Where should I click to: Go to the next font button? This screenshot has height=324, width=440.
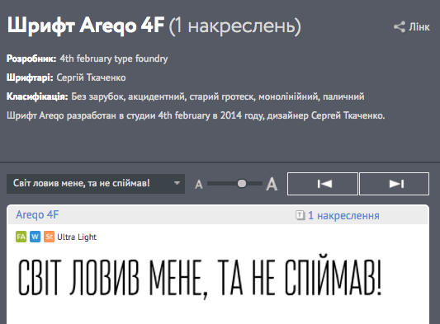395,184
